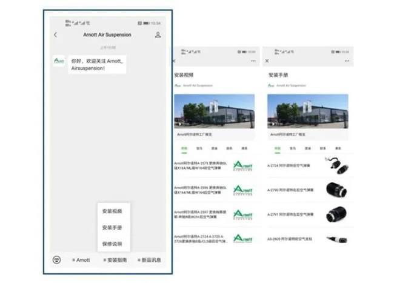Viewport: 394px width, 283px height.
Task: Open more options (…) on 安装手册 page
Action: (x=347, y=61)
